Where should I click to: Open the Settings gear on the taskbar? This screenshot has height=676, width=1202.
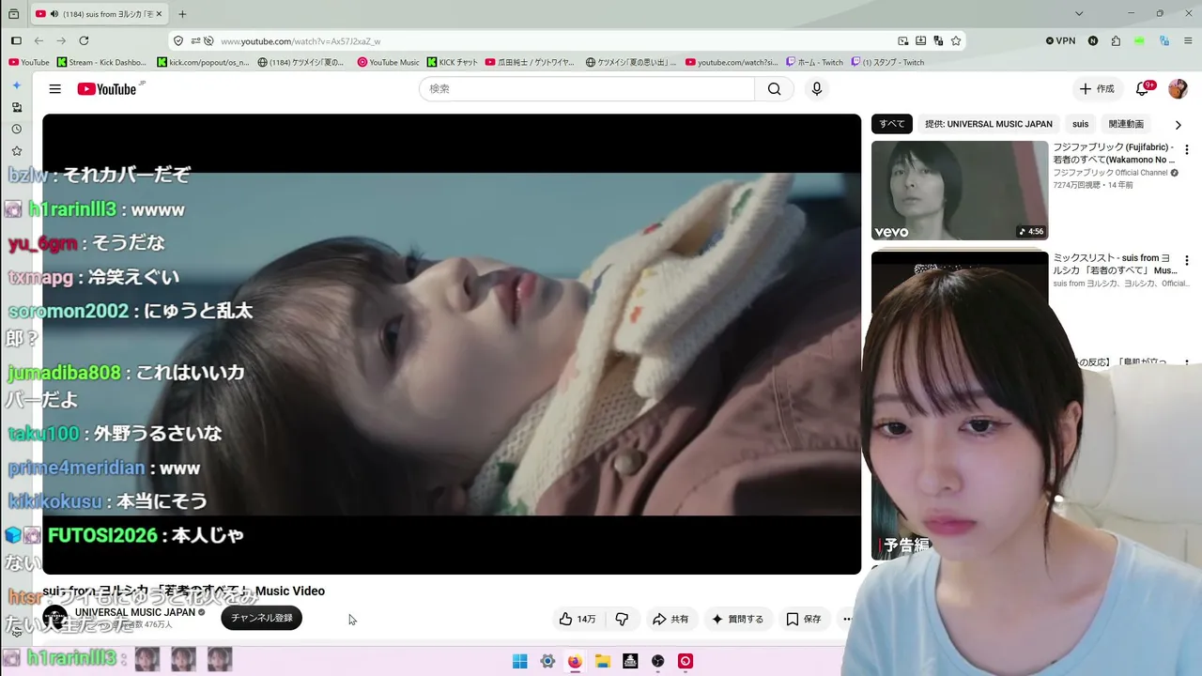547,661
